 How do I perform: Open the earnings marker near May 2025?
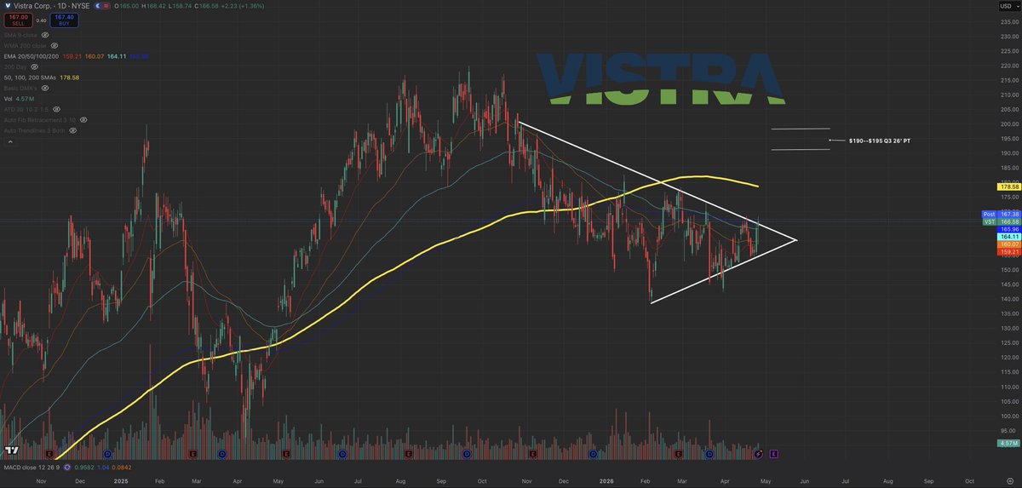[286, 454]
